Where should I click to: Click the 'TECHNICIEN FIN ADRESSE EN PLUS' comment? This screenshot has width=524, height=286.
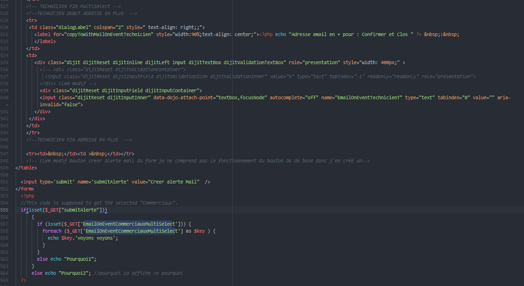pyautogui.click(x=79, y=140)
